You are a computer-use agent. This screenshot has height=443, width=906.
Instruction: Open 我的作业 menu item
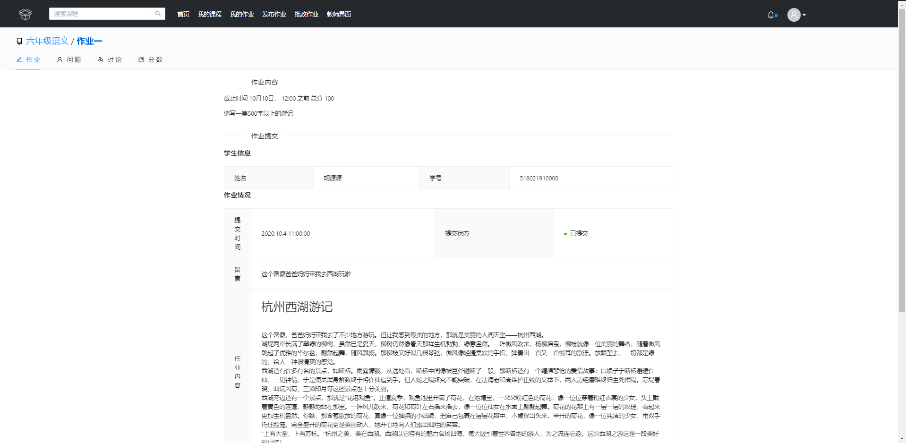click(x=242, y=14)
